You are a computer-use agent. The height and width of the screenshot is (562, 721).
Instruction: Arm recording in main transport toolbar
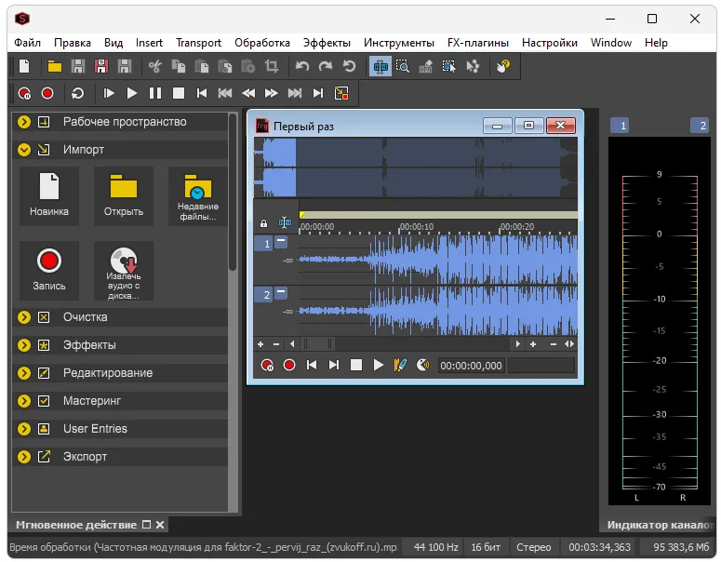[x=24, y=93]
